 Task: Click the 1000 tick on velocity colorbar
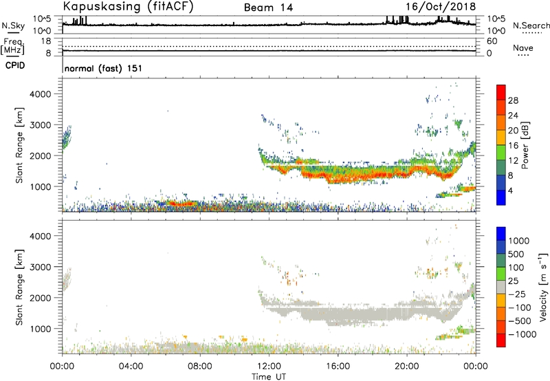[x=519, y=241]
